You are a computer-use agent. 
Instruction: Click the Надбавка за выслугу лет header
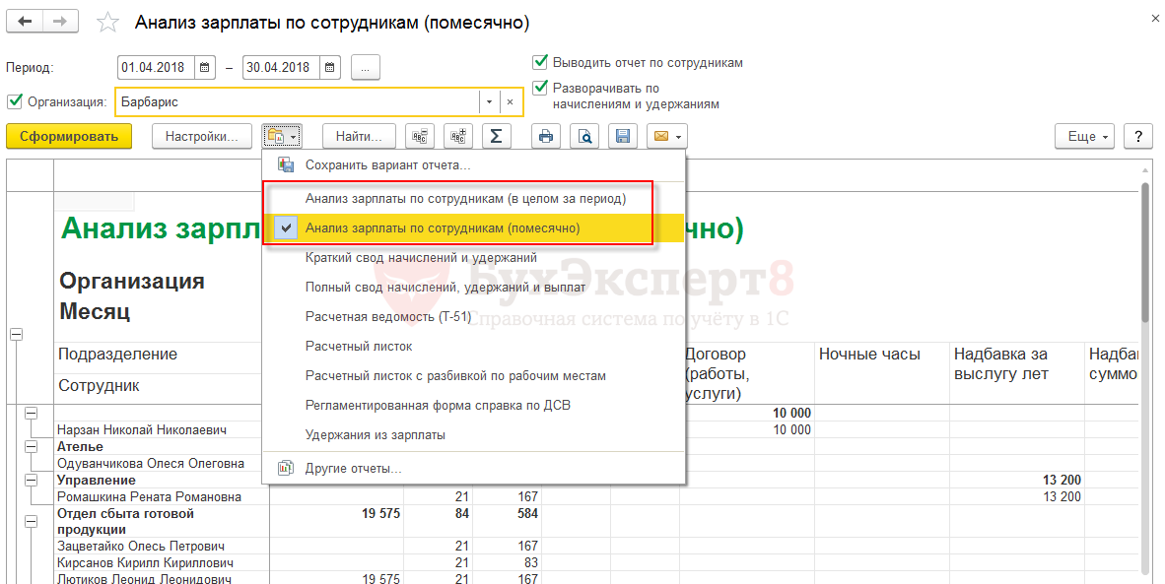pyautogui.click(x=1017, y=373)
